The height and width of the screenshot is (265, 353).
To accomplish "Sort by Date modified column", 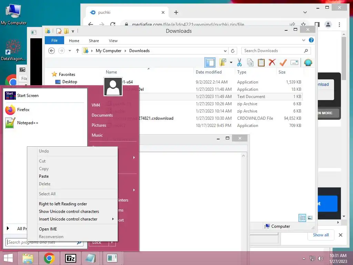I will click(x=209, y=72).
